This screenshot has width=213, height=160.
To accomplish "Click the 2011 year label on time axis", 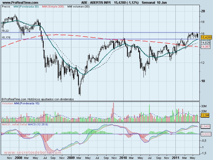I will click(175, 158).
